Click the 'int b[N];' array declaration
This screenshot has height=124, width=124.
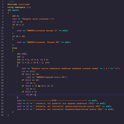tap(22, 54)
